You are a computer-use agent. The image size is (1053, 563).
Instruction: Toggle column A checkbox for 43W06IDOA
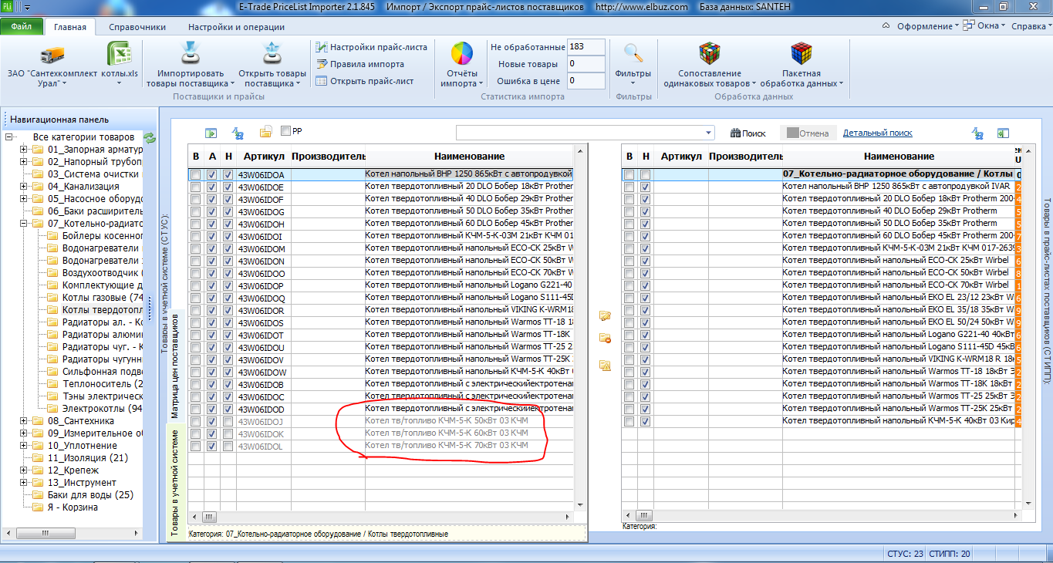point(211,175)
